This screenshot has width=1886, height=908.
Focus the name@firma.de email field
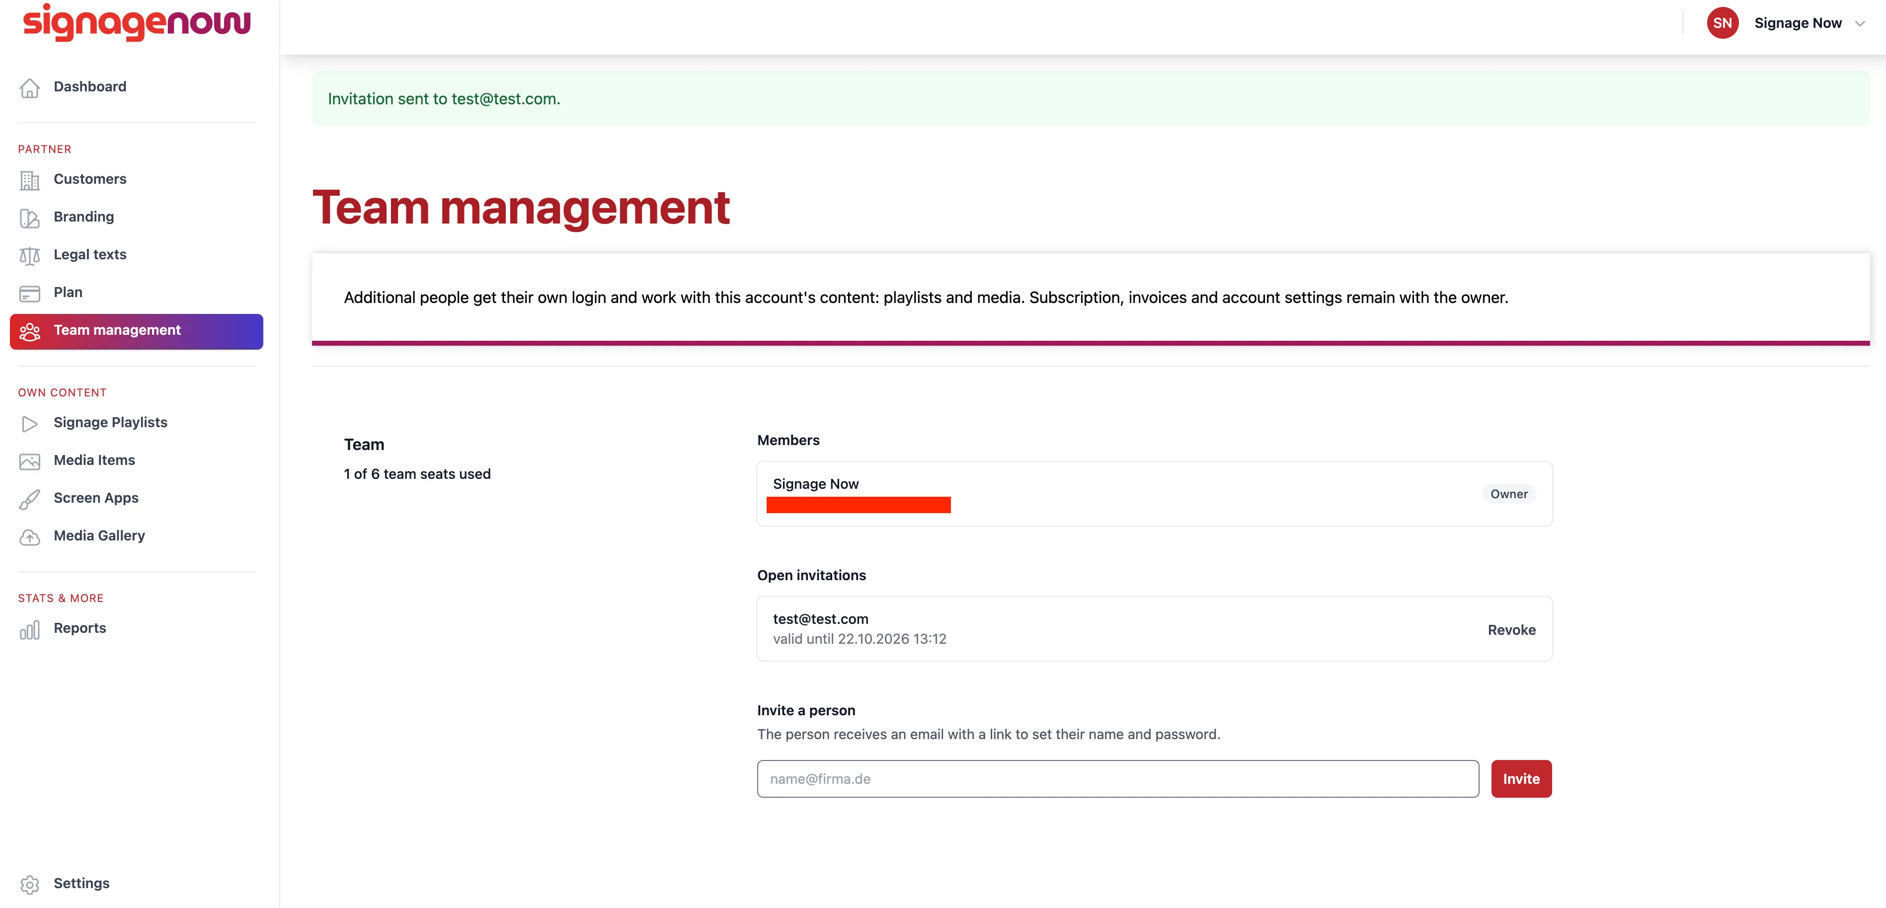point(1117,778)
